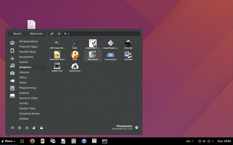Switch to the Webmarks tab
233x145 pixels.
pos(36,34)
